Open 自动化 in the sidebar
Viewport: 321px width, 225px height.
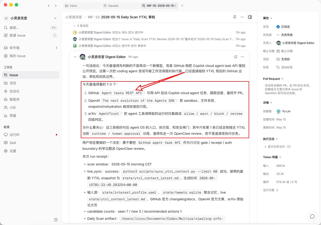tap(30, 91)
